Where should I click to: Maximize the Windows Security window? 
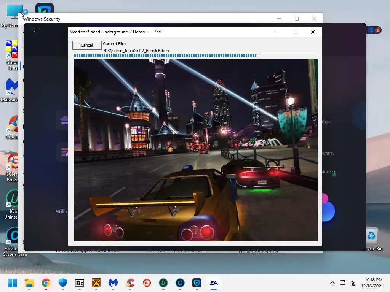[x=296, y=19]
